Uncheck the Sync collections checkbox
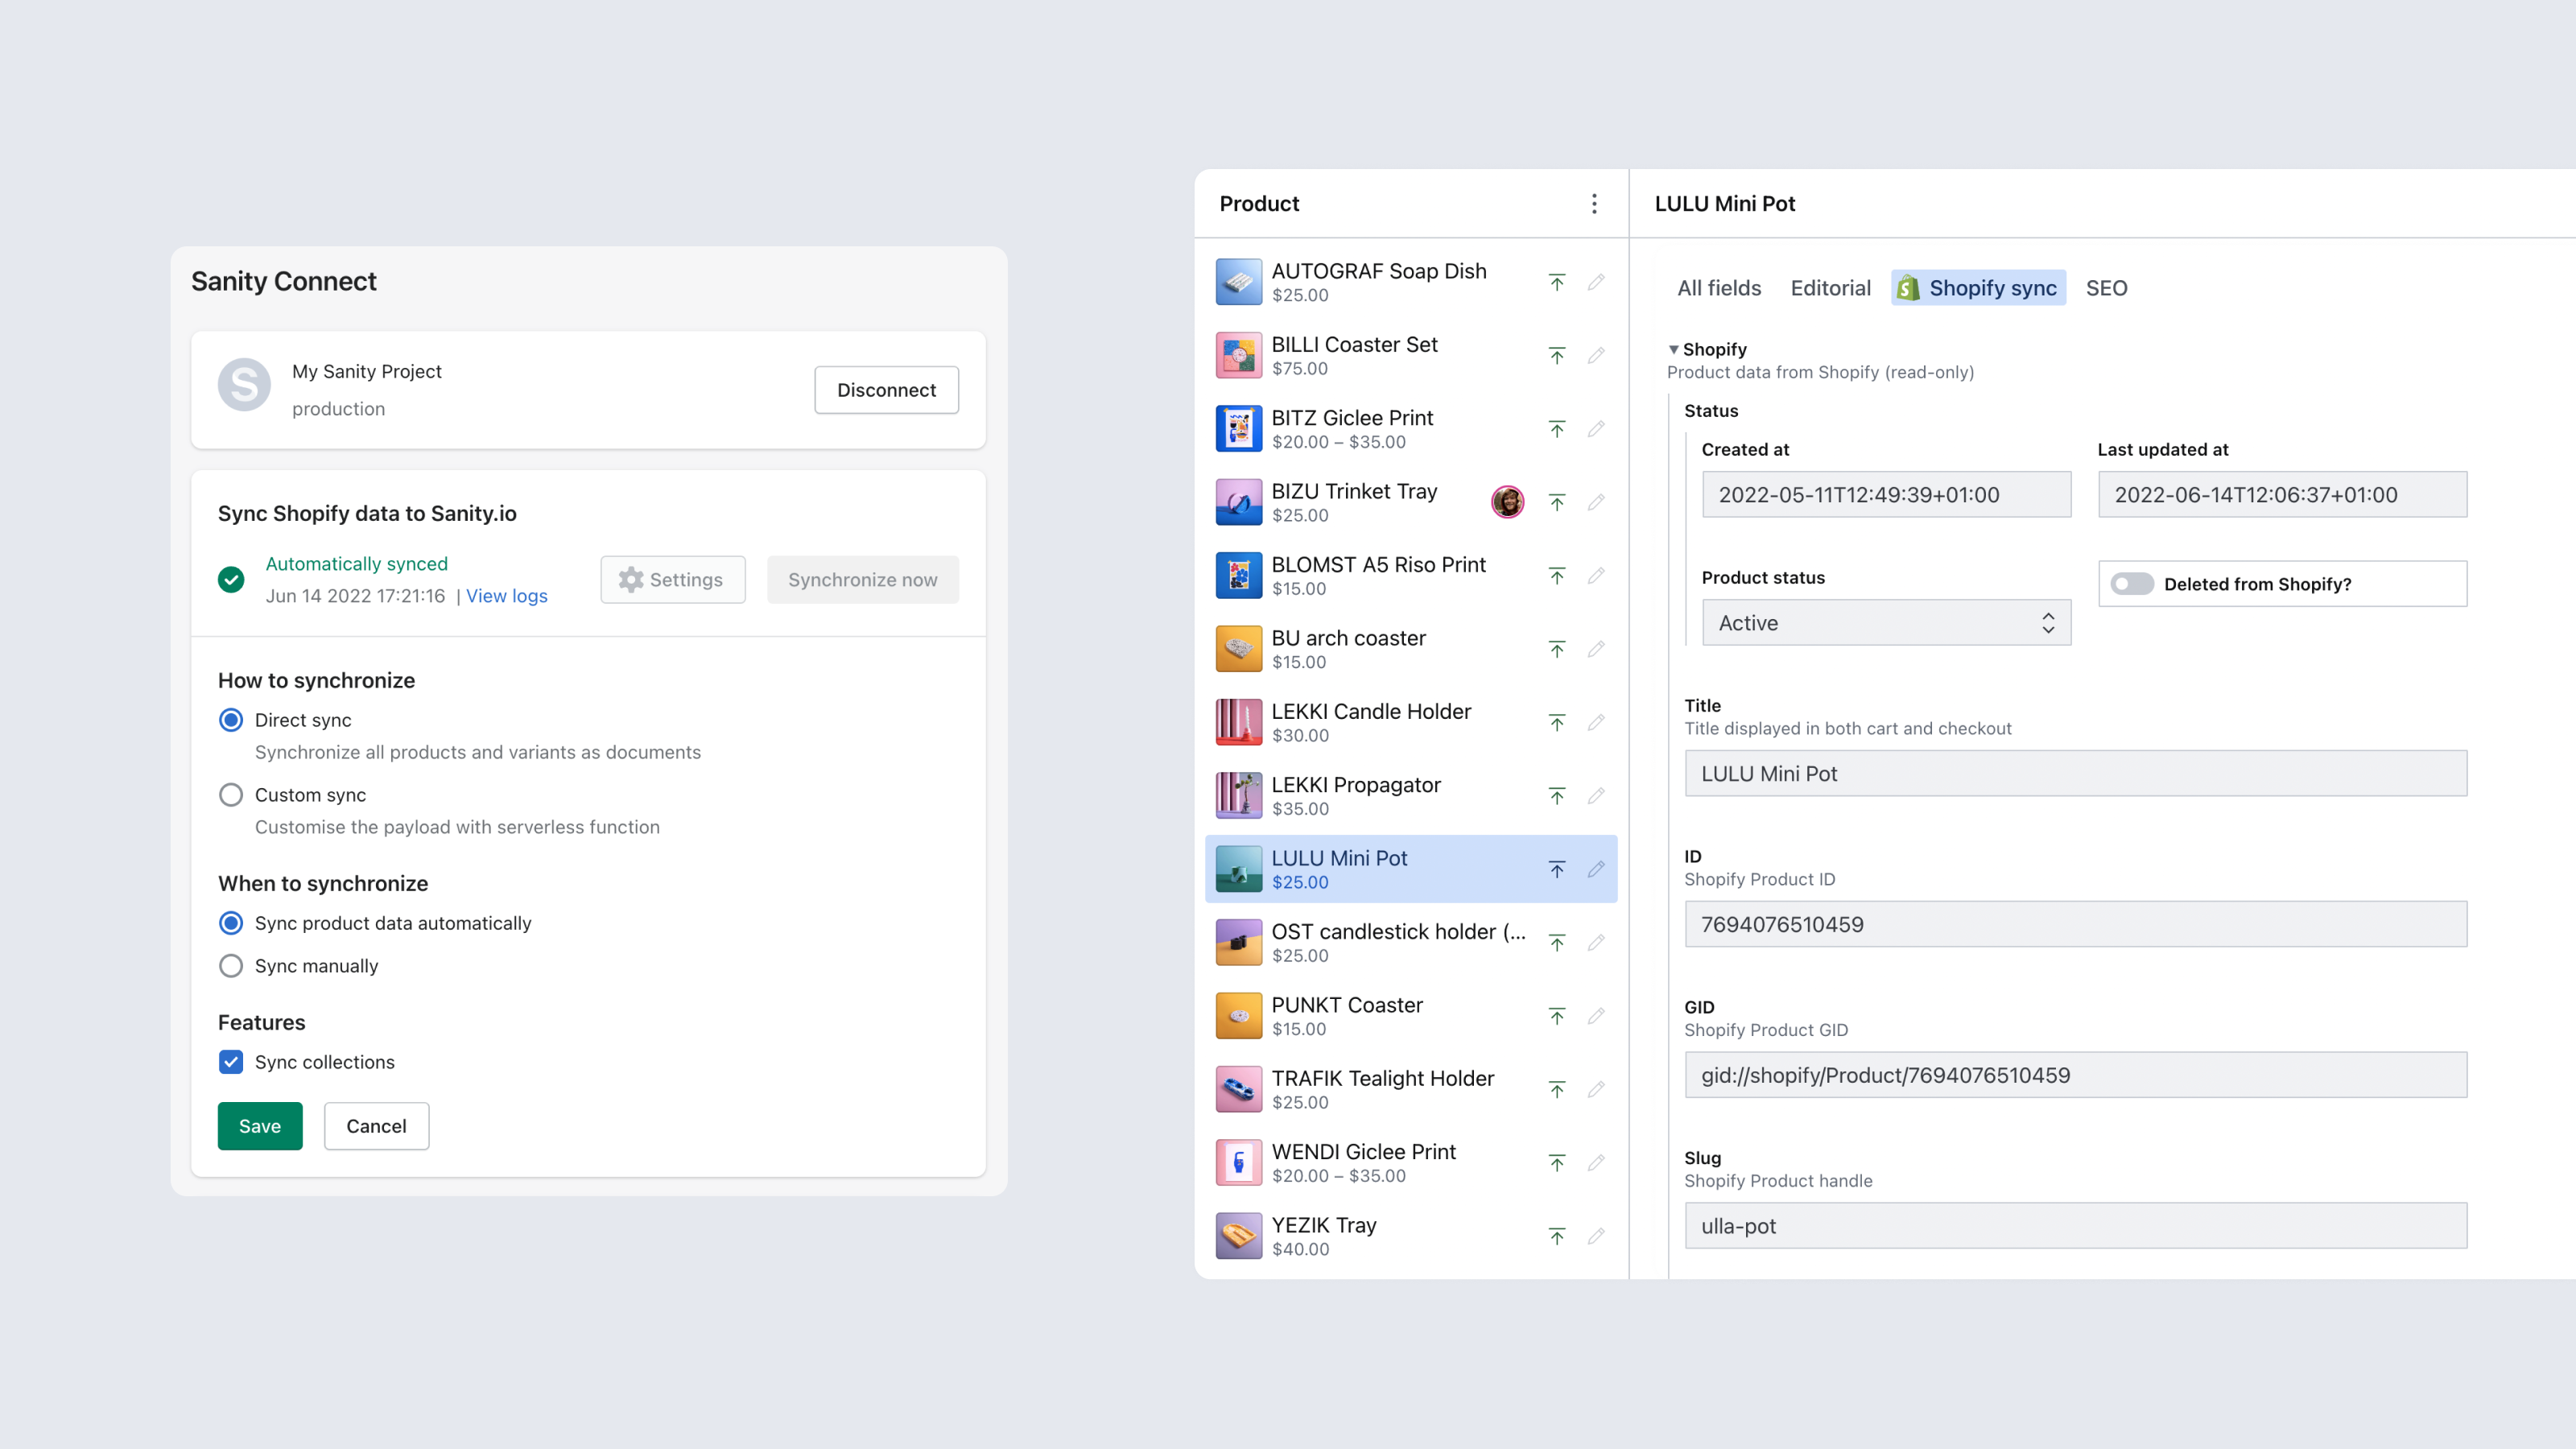Viewport: 2576px width, 1449px height. 231,1062
